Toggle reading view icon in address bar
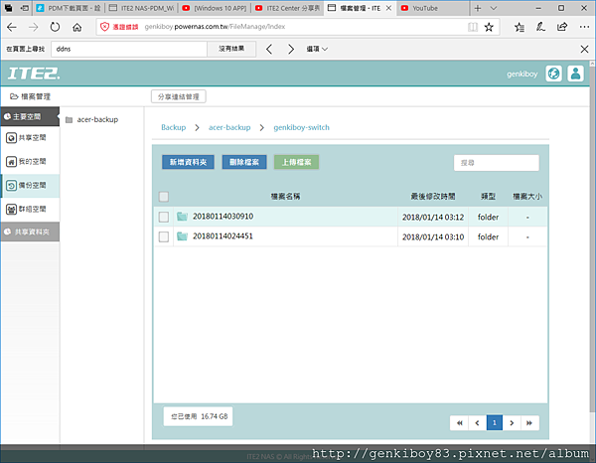The height and width of the screenshot is (463, 596). tap(473, 27)
